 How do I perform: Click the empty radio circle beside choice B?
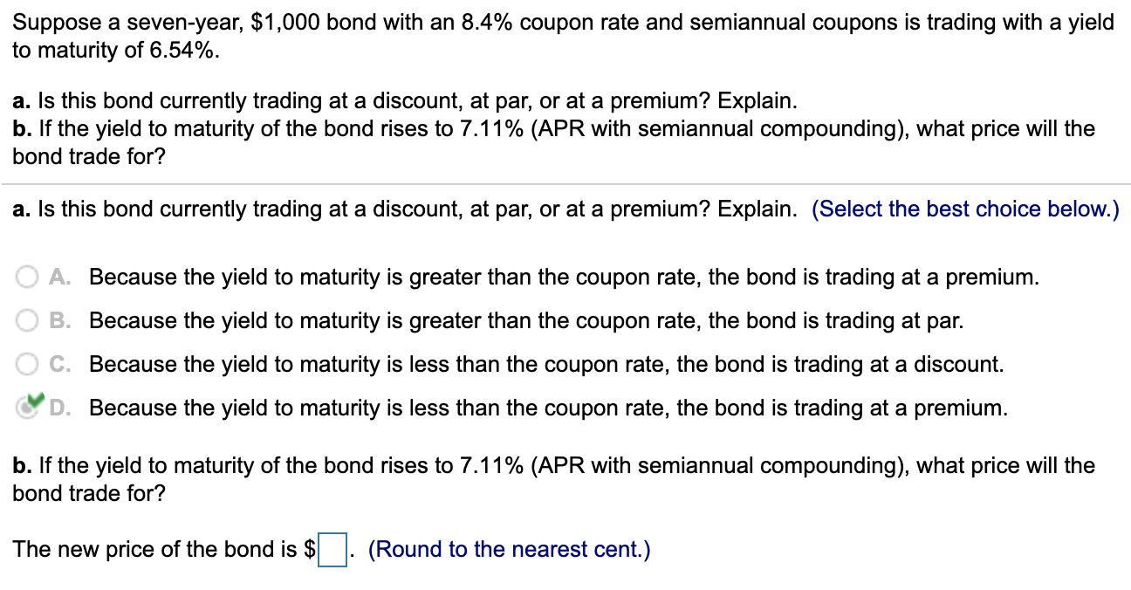(25, 320)
